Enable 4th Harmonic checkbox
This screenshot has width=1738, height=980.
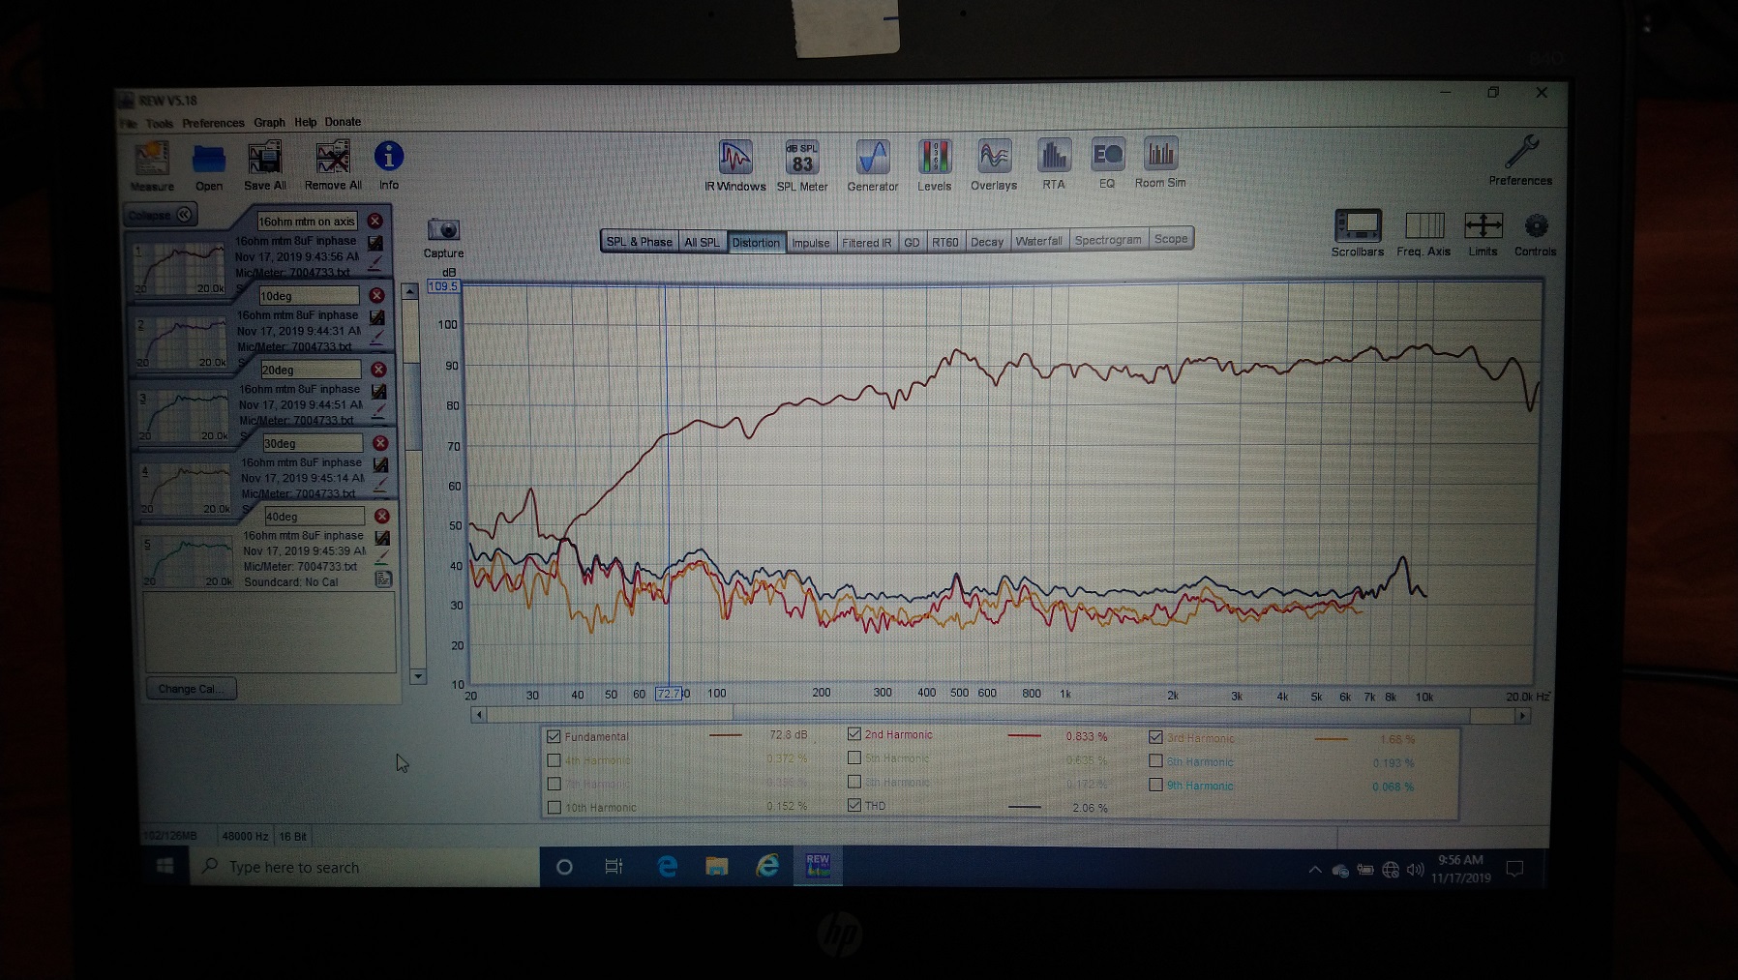[554, 760]
